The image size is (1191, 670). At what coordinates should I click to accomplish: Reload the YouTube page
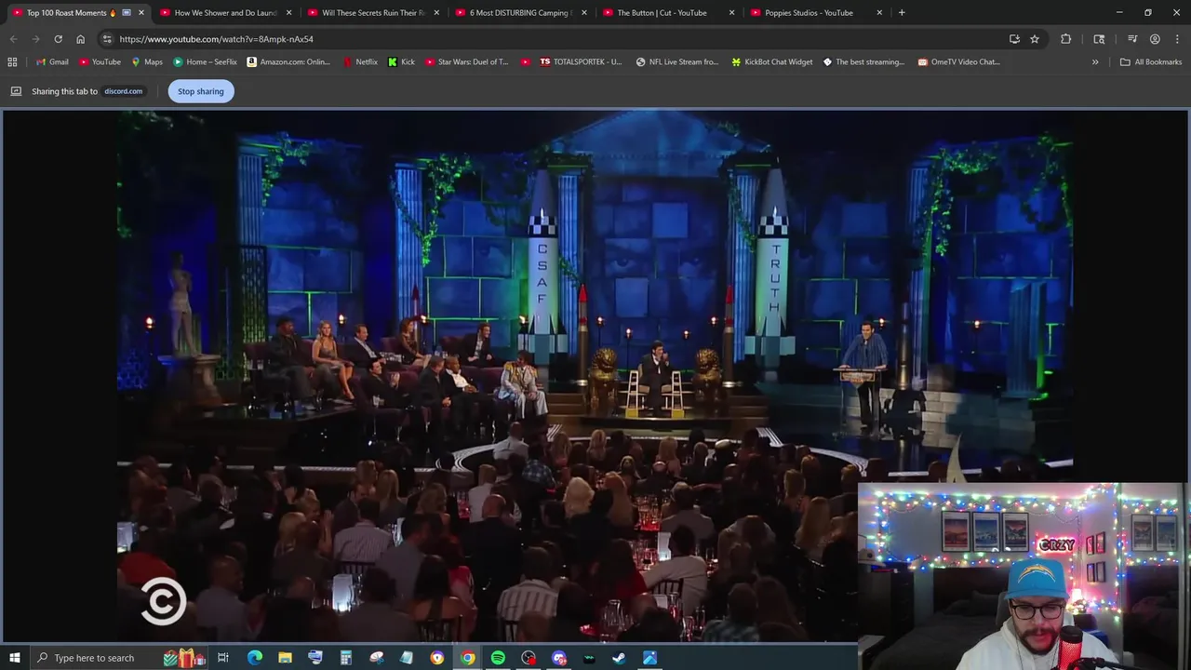(x=58, y=39)
